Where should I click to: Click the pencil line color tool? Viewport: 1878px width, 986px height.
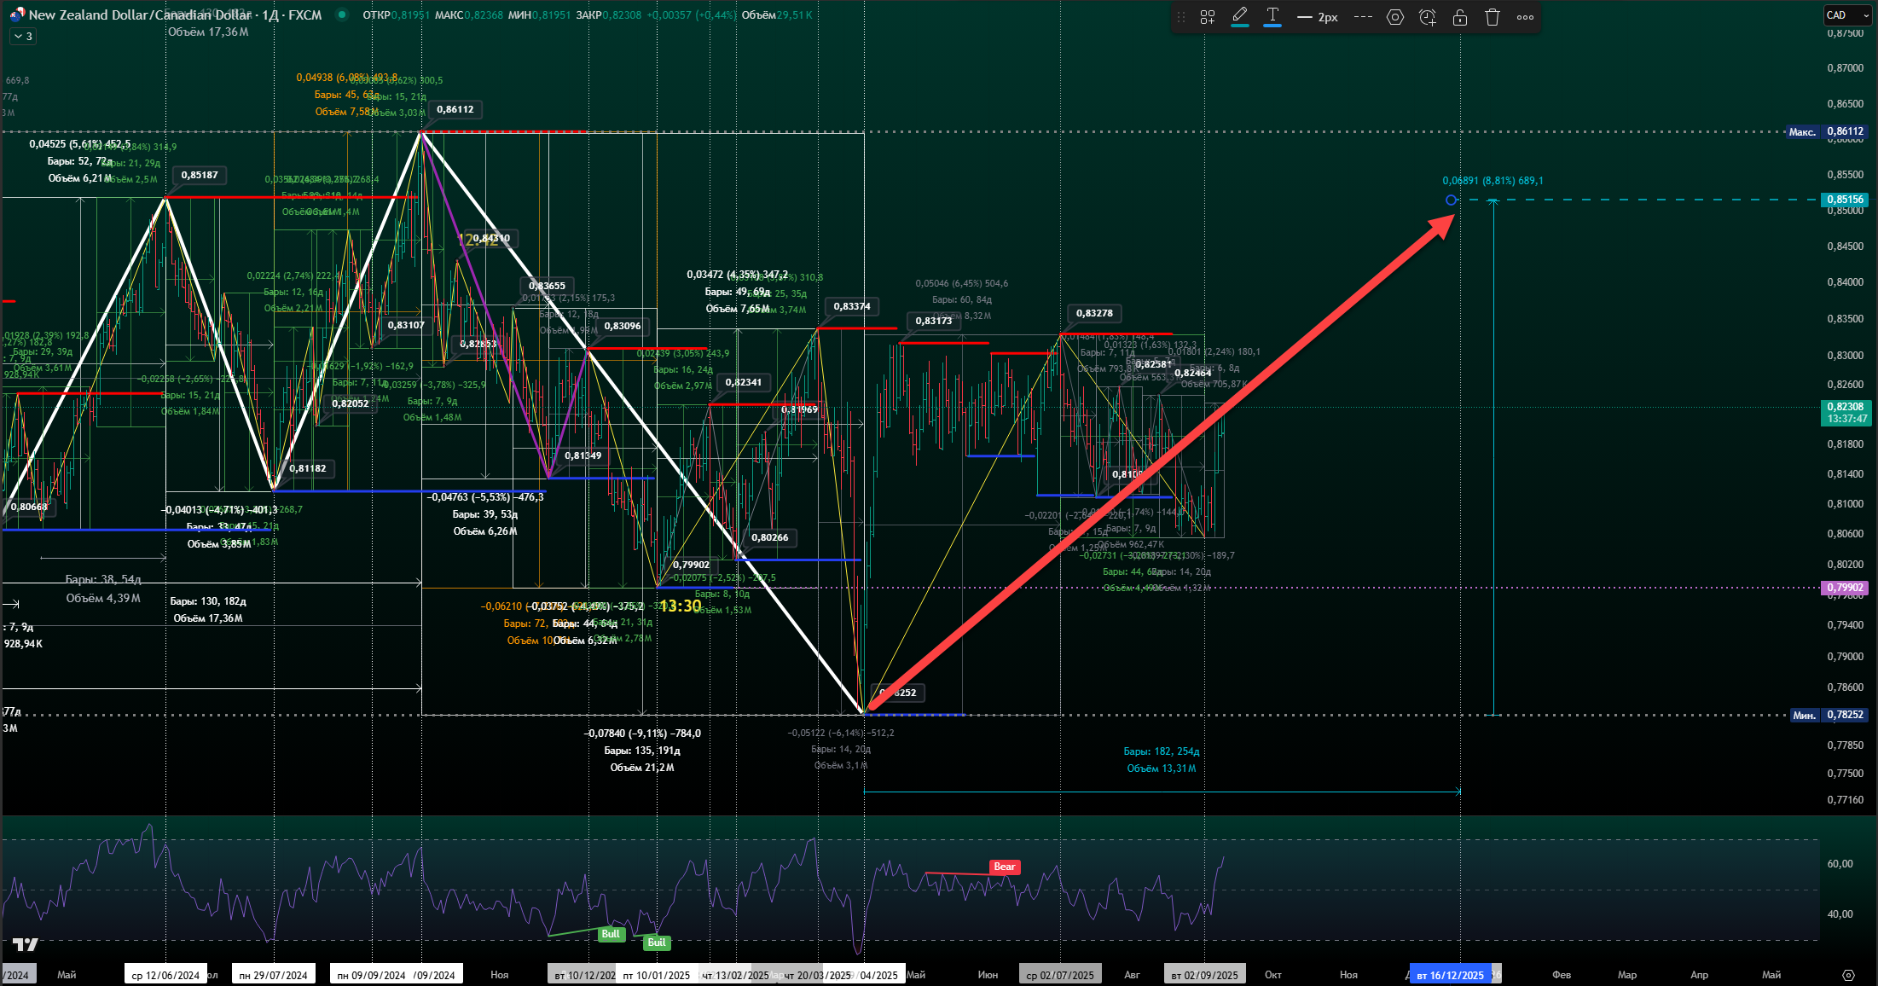click(x=1240, y=16)
